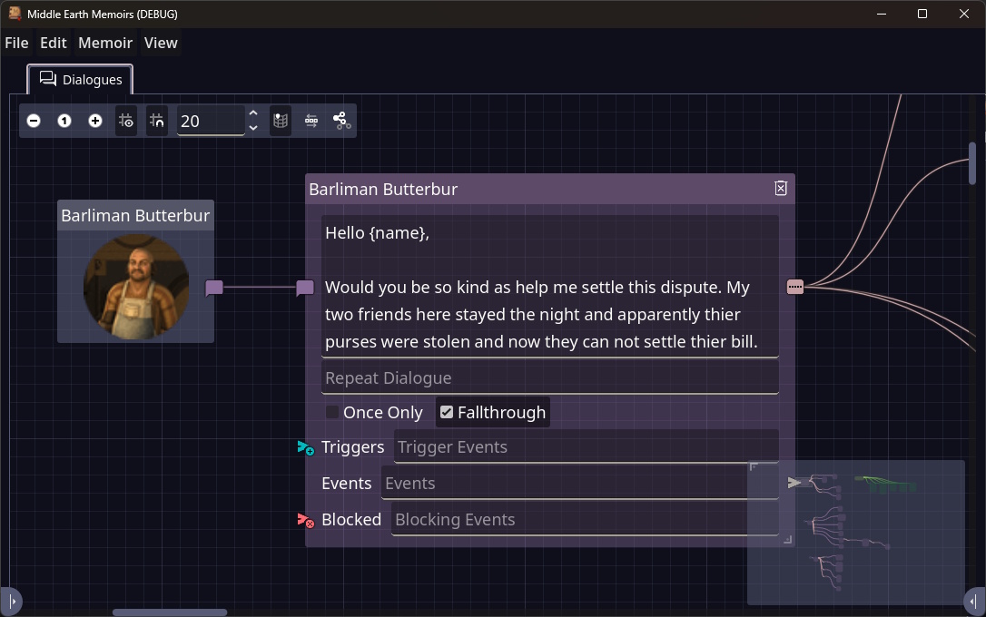
Task: Click the zoom out button in graph toolbar
Action: tap(34, 121)
